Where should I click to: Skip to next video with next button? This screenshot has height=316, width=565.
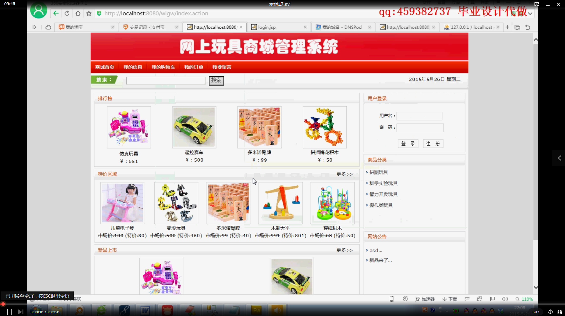click(21, 312)
